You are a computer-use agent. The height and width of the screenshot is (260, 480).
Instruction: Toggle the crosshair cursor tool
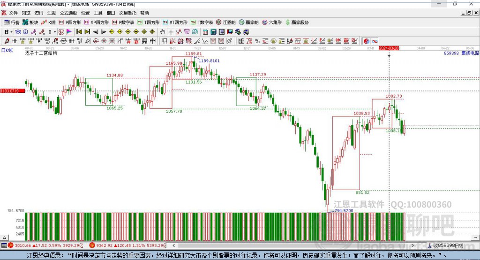coord(171,31)
